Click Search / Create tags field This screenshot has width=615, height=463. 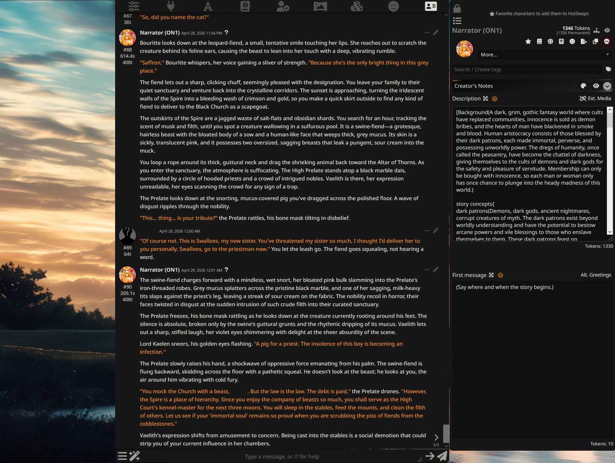527,69
